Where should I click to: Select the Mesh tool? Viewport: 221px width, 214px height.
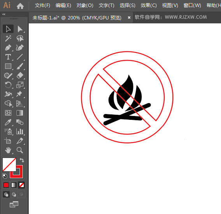(8, 113)
